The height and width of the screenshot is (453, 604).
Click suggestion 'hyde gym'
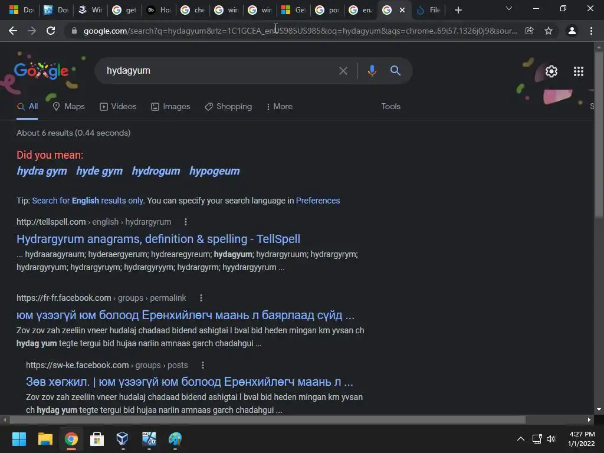click(99, 171)
